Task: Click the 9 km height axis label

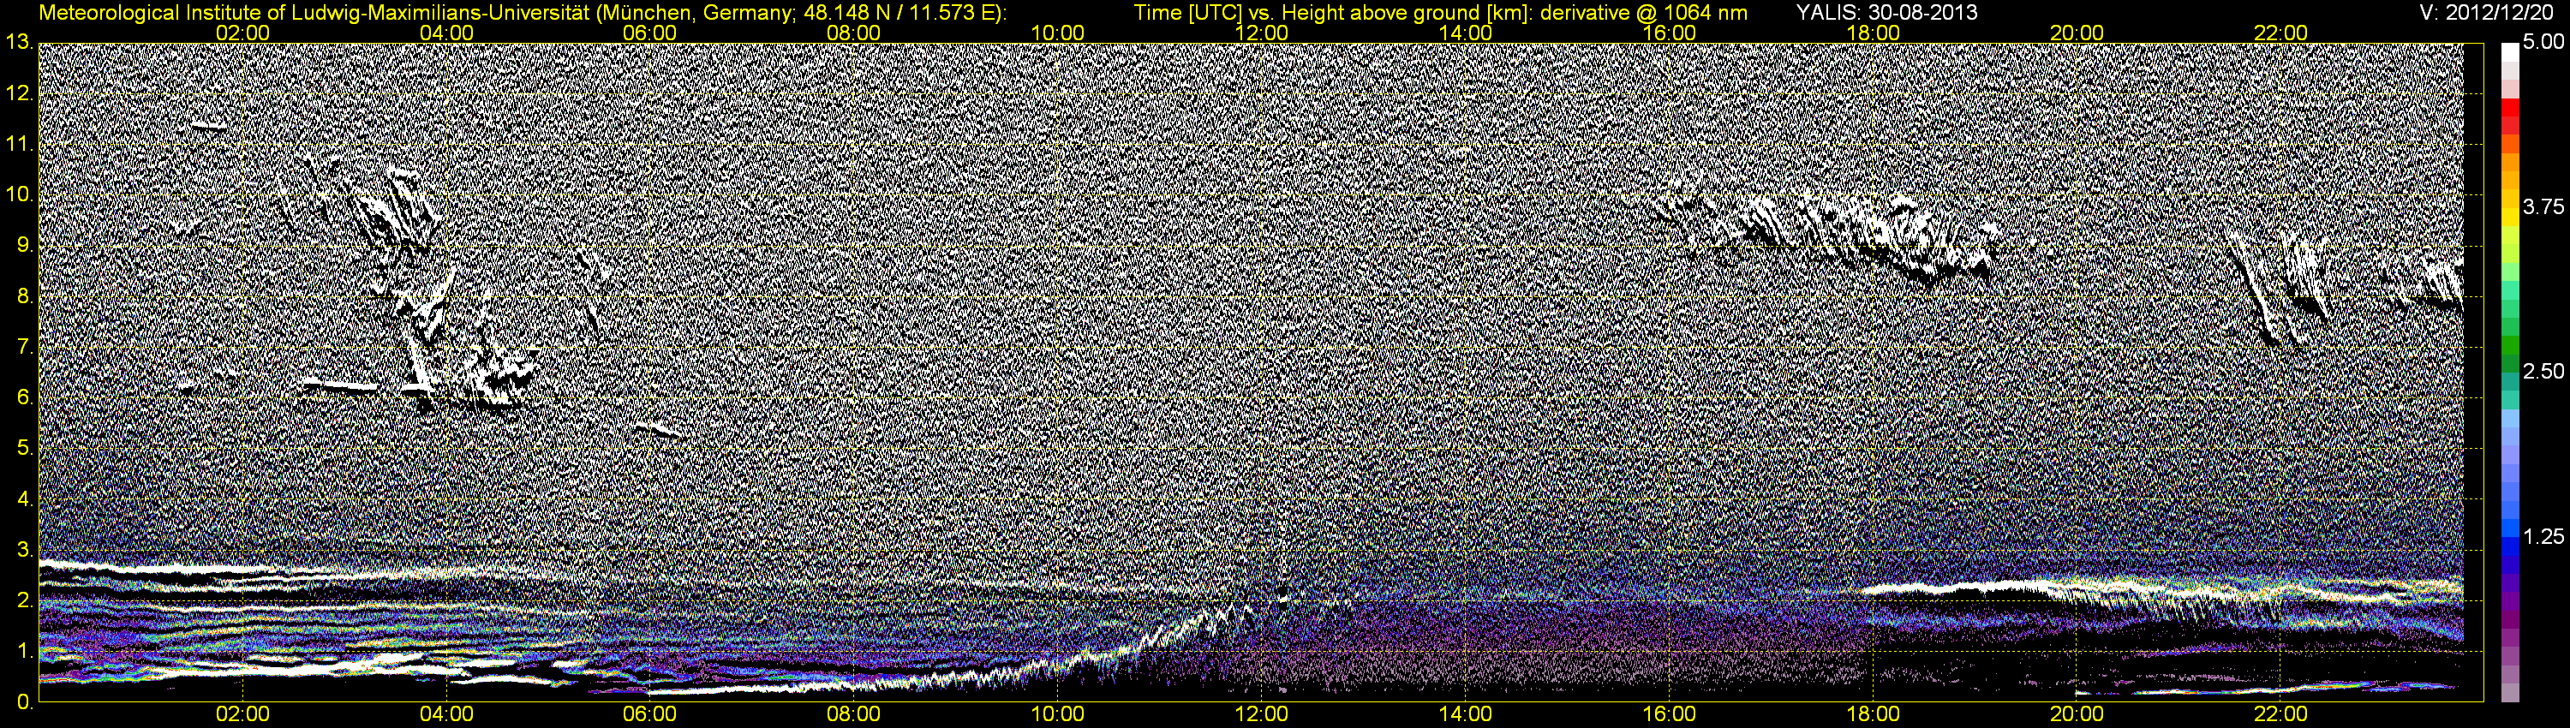Action: [x=25, y=245]
